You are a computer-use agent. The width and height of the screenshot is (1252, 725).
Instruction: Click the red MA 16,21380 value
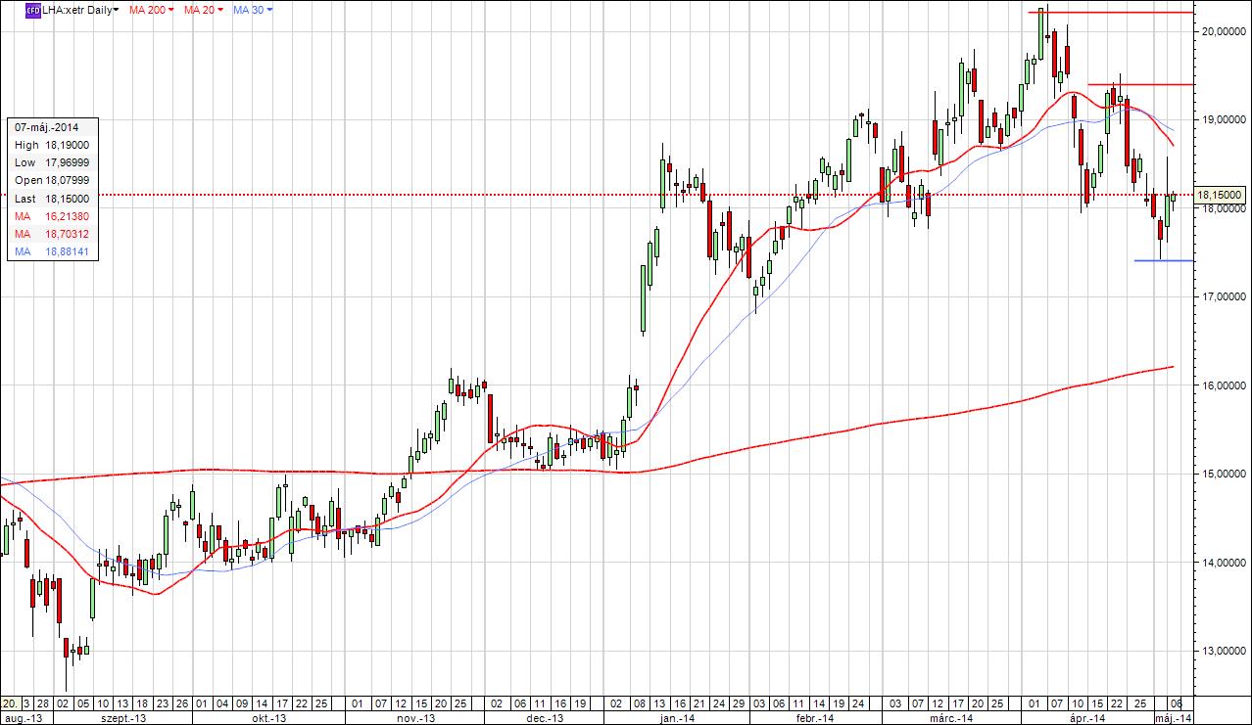(x=68, y=216)
